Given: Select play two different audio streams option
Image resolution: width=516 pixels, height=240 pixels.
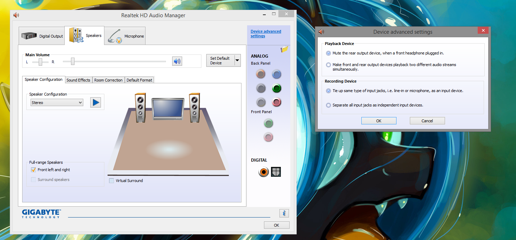Looking at the screenshot, I should [x=328, y=65].
